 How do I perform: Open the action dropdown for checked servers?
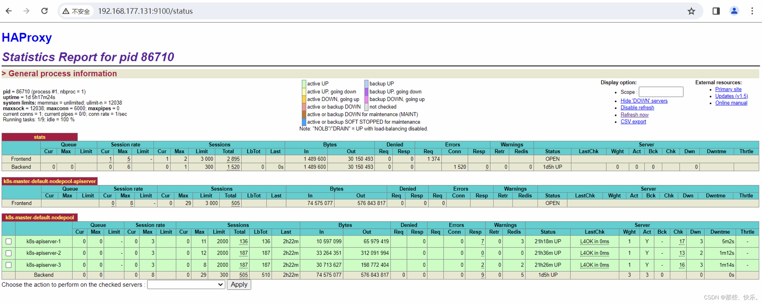(186, 285)
